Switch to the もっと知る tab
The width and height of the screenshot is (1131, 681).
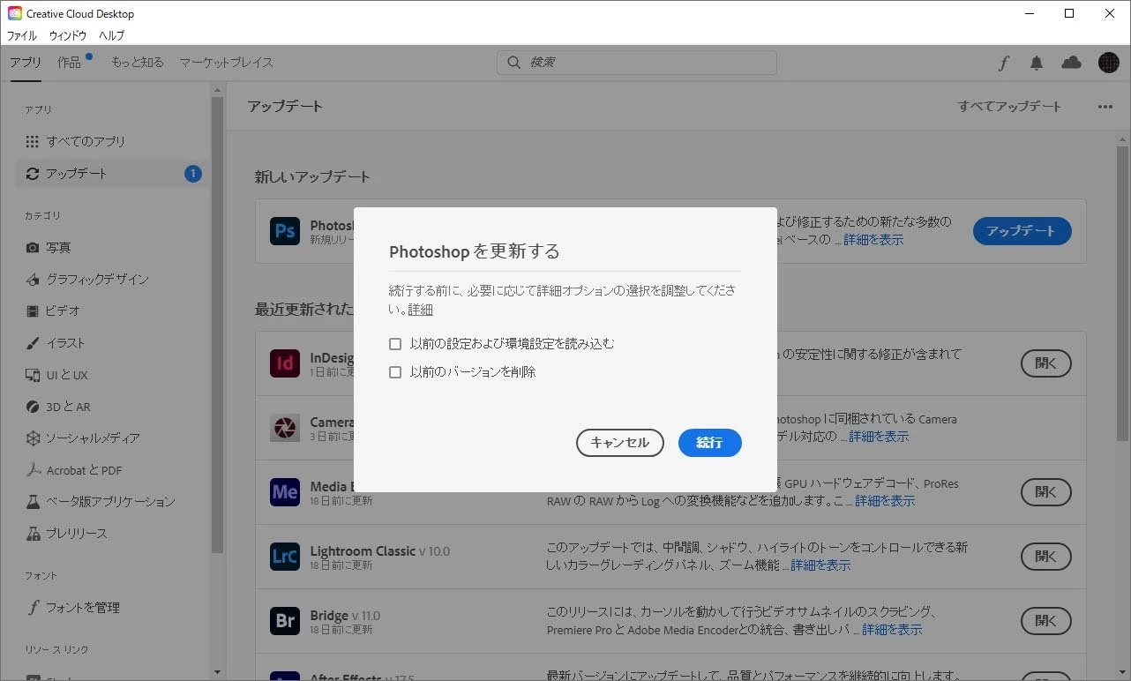click(x=138, y=63)
